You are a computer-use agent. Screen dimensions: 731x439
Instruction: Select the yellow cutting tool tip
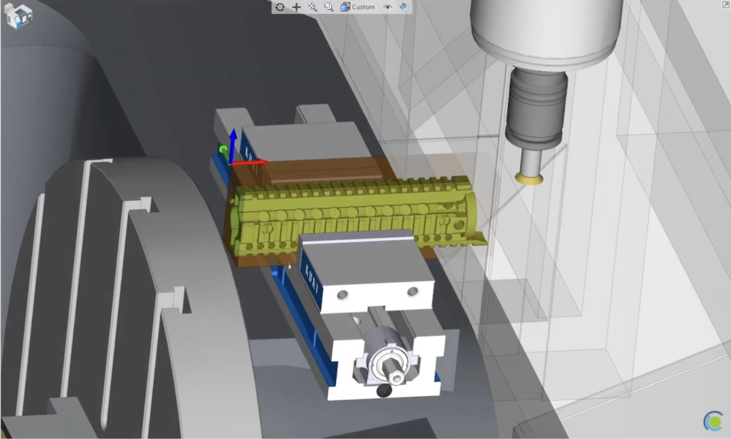(x=528, y=179)
